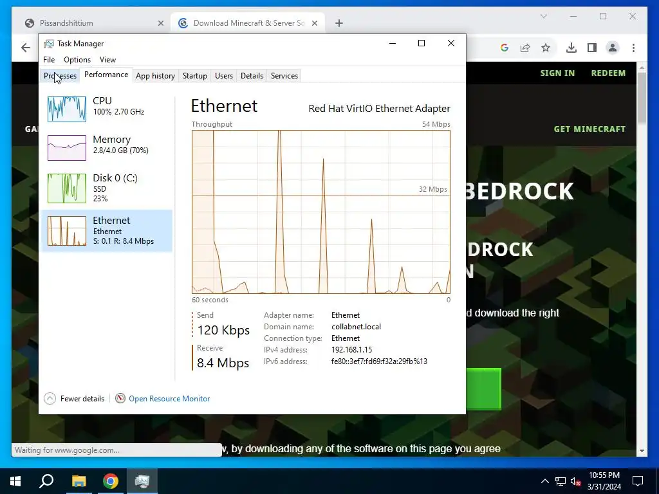Close the Download Minecraft browser tab
Screen dimensions: 659x494
pyautogui.click(x=314, y=23)
